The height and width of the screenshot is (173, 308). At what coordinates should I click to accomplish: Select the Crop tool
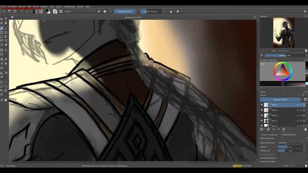click(x=1, y=54)
